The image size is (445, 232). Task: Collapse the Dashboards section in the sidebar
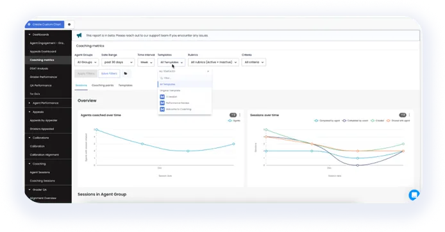29,35
